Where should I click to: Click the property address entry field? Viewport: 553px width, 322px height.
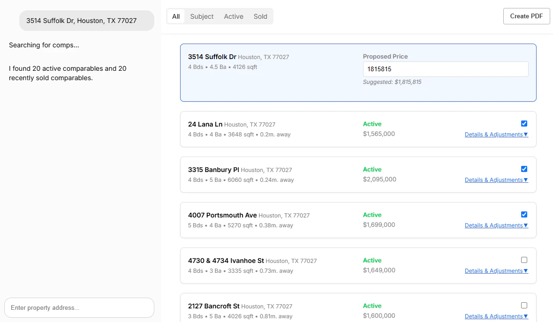[79, 307]
